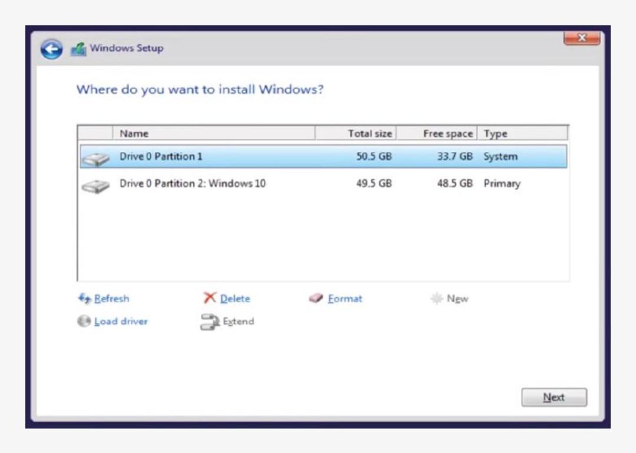Image resolution: width=636 pixels, height=453 pixels.
Task: Select Drive 0 Partition 2: Windows 10
Action: 324,184
